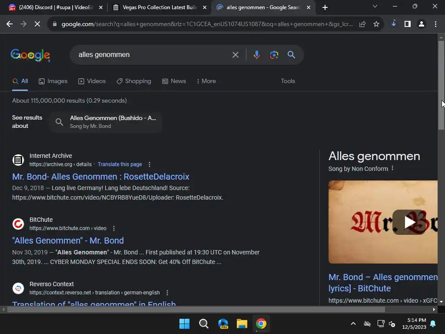Open search Tools
Image resolution: width=445 pixels, height=334 pixels.
(x=288, y=81)
